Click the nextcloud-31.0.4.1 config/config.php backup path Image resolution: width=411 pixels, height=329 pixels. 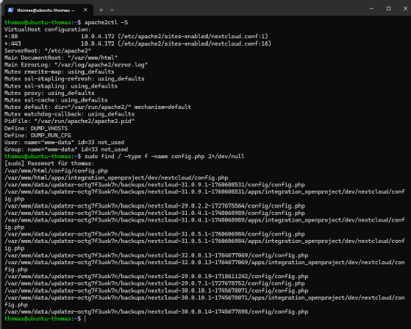tap(154, 213)
